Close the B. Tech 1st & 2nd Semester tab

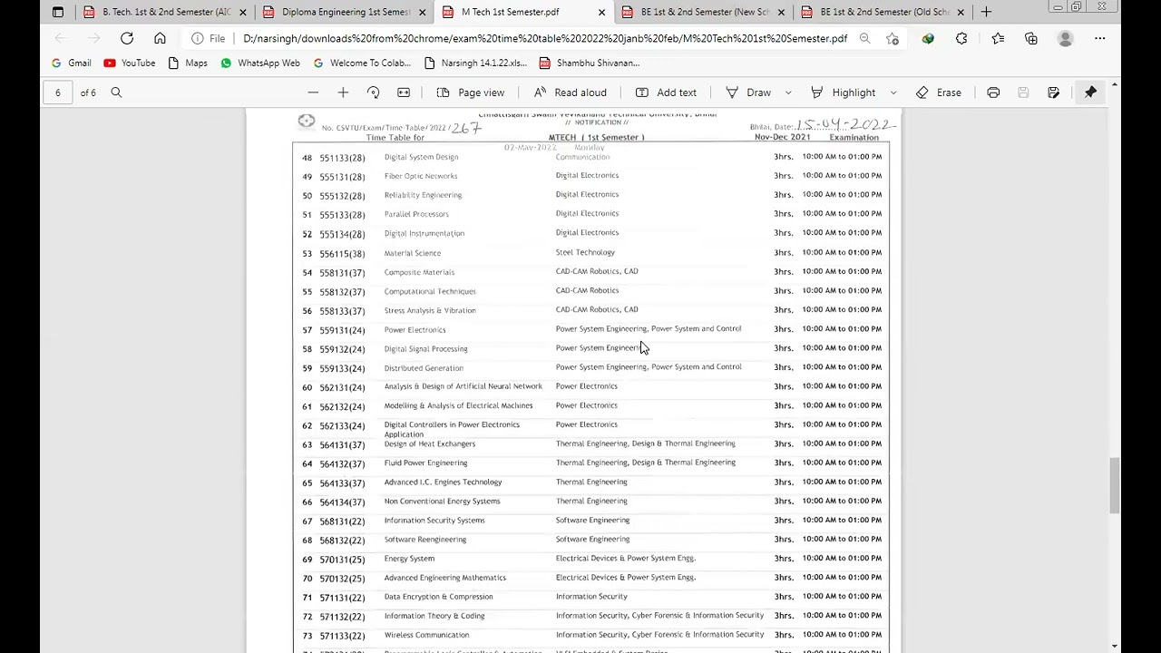click(x=242, y=12)
